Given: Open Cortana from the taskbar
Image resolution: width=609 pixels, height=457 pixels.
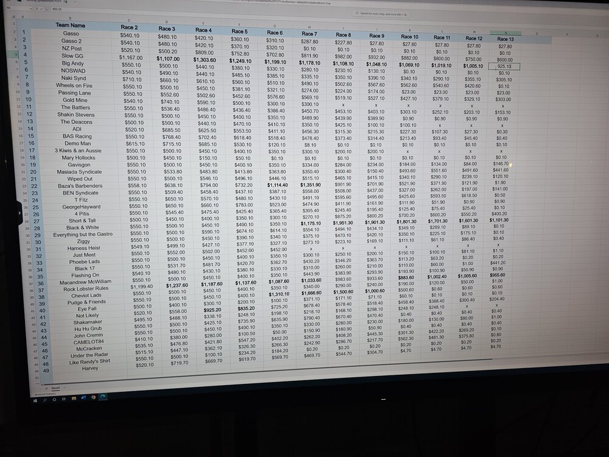Looking at the screenshot, I should (54, 400).
